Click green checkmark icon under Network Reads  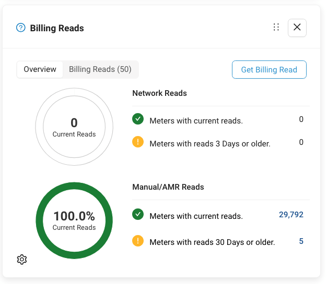(x=138, y=119)
